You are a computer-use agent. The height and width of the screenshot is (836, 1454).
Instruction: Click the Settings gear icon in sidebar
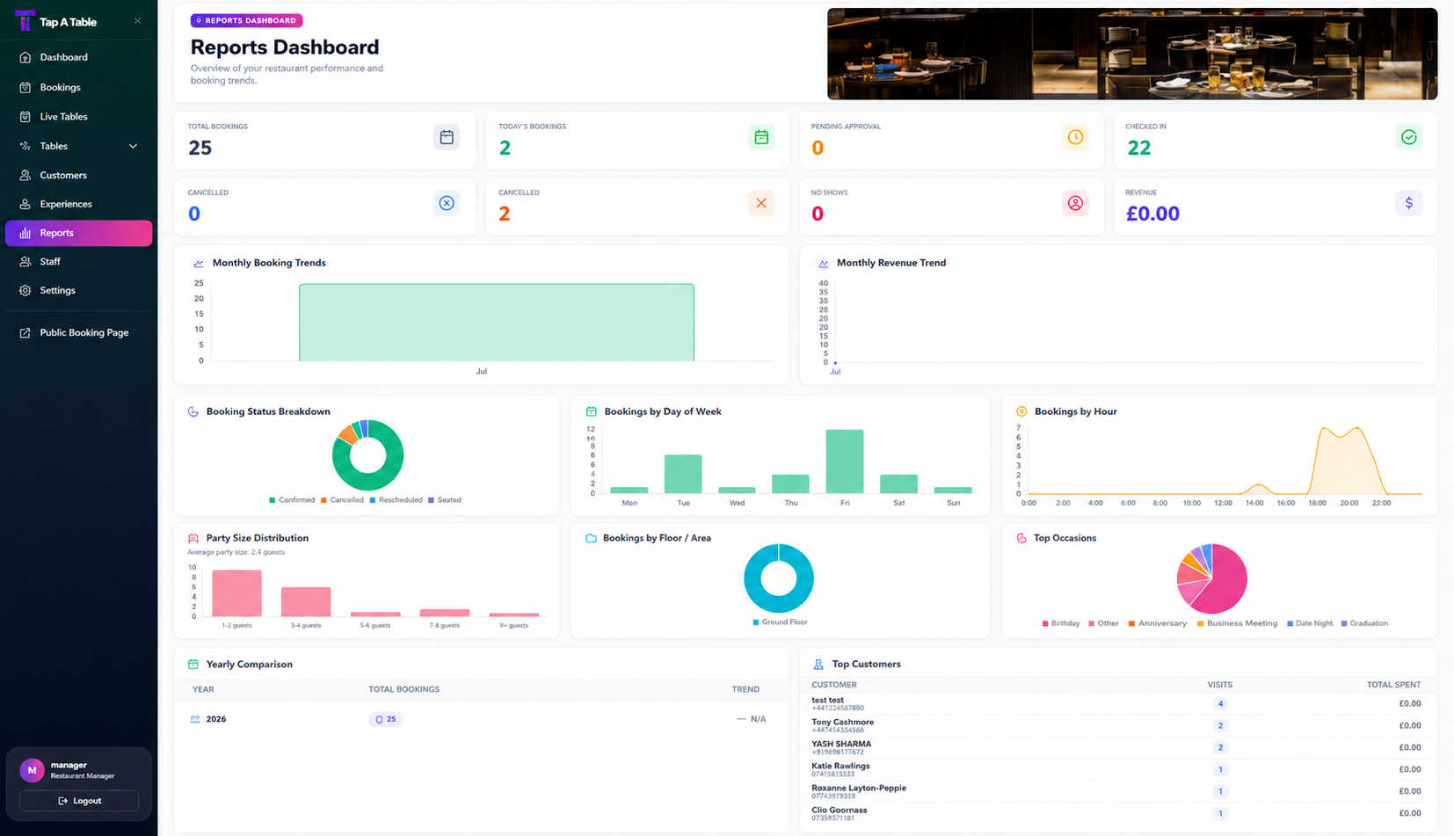tap(25, 290)
